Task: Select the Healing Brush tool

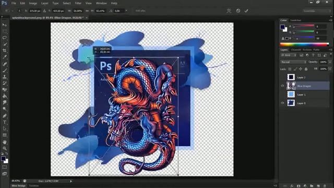Action: pos(5,64)
